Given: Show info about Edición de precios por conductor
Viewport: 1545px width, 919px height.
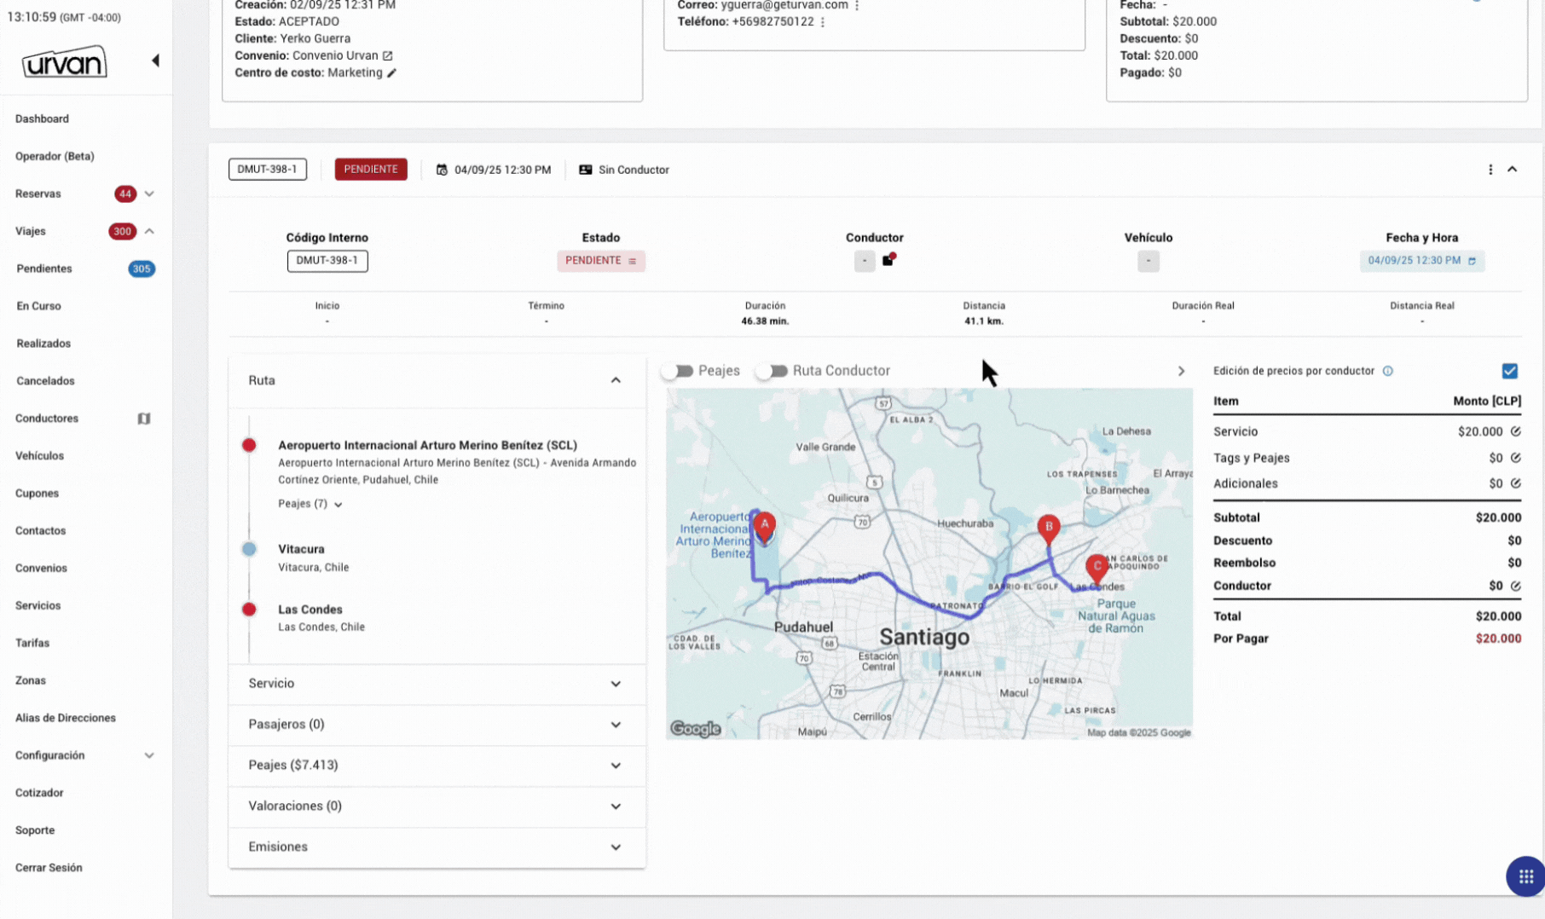Looking at the screenshot, I should (x=1388, y=371).
